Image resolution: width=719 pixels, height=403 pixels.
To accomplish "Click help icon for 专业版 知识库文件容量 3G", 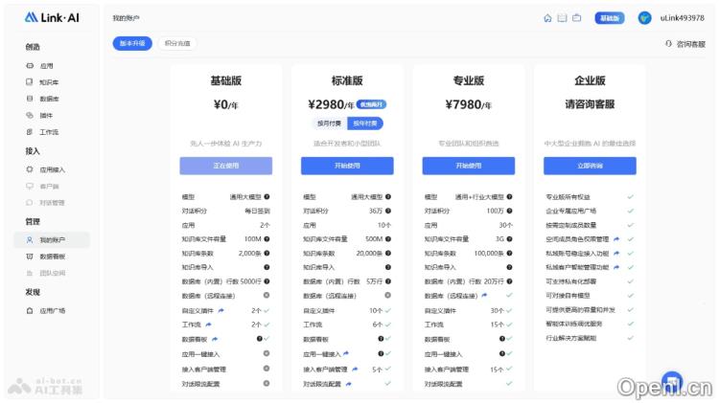I will (509, 239).
